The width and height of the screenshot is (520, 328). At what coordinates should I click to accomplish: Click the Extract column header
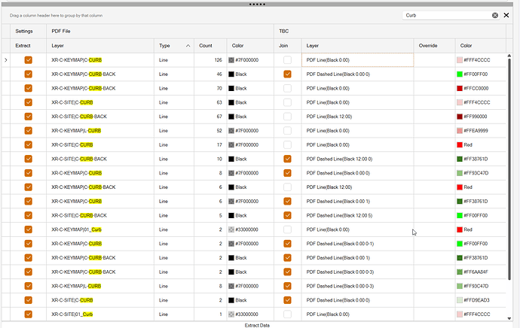[23, 46]
